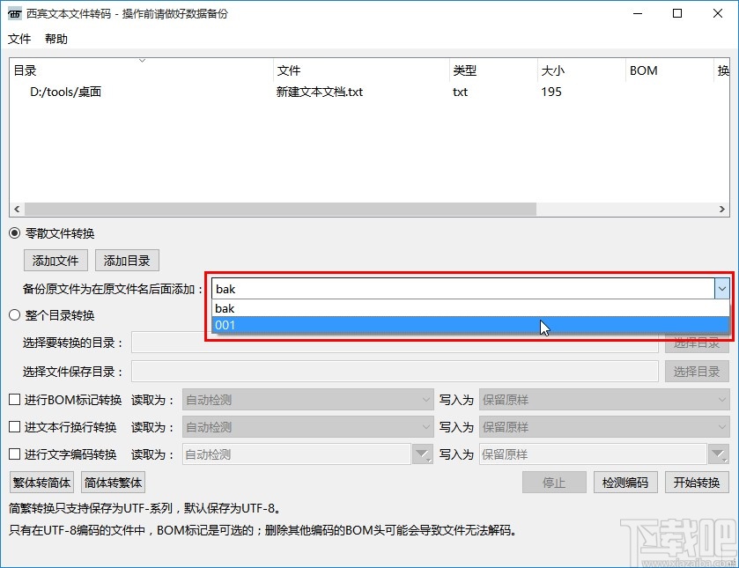Screen dimensions: 739x568
Task: Open the 文件 menu
Action: pyautogui.click(x=19, y=39)
